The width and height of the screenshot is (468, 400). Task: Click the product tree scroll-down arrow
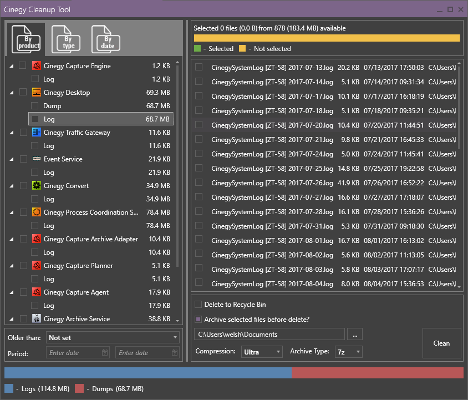click(x=177, y=321)
